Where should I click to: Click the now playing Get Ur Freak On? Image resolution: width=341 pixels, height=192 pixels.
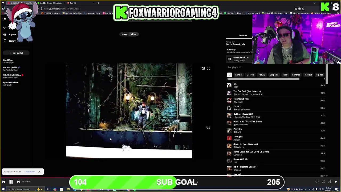(239, 59)
